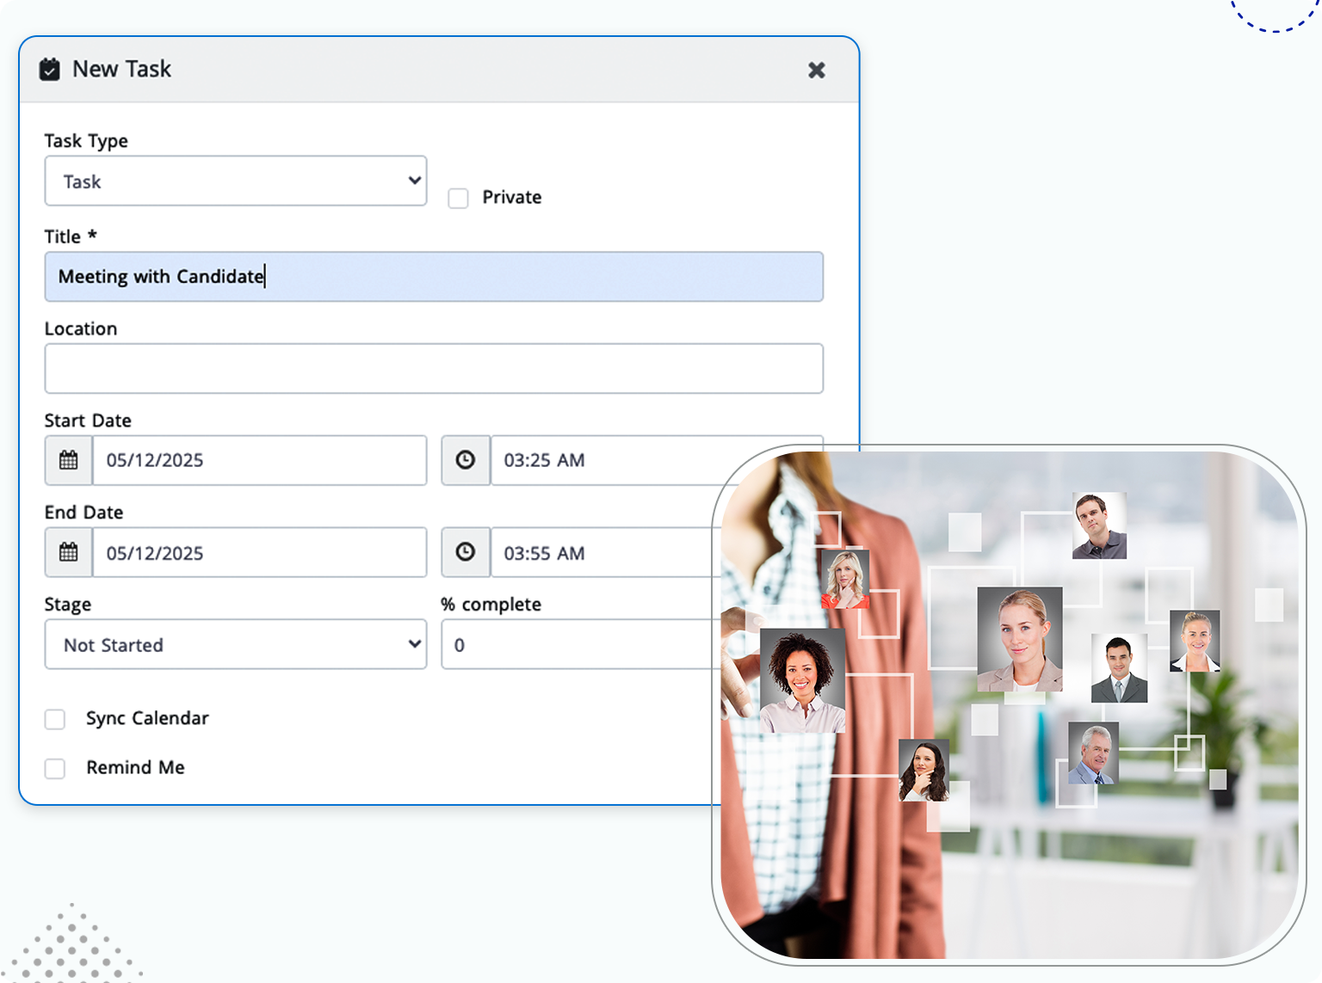The width and height of the screenshot is (1322, 983).
Task: Click the Task Type label
Action: click(x=86, y=141)
